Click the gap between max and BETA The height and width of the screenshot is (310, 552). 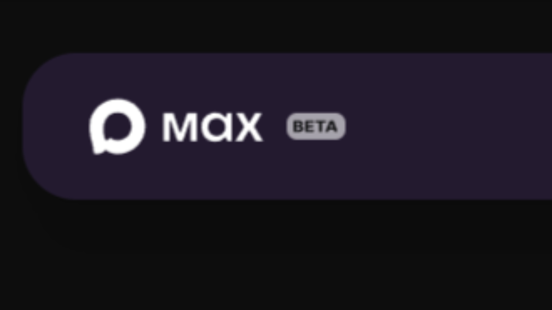tap(275, 126)
